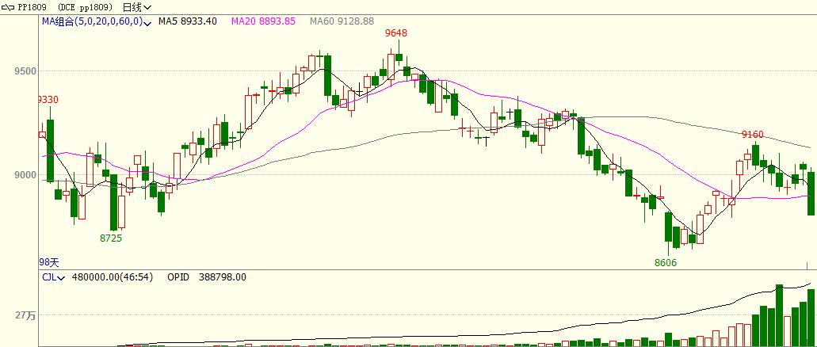Click the 480000.00(46:54) volume value

[112, 277]
